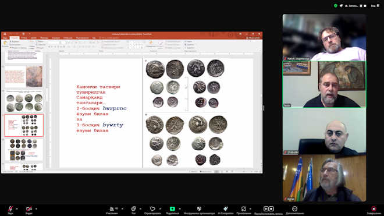
Task: Open video options arrow beside camera
Action: click(x=36, y=209)
